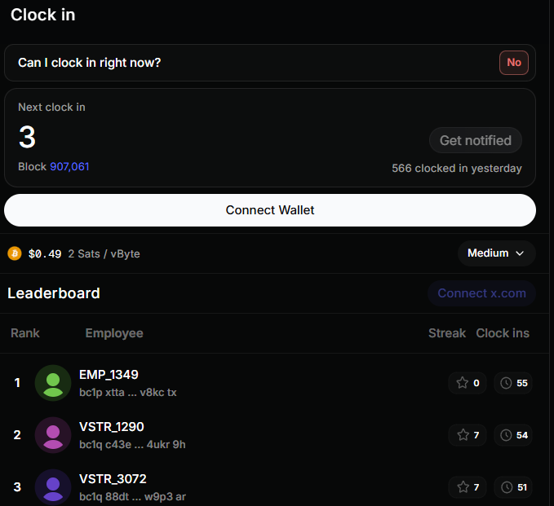Click the Leaderboard heading
Image resolution: width=554 pixels, height=506 pixels.
click(54, 293)
